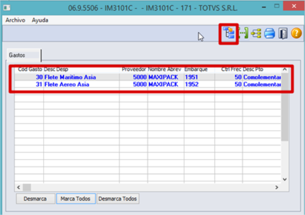305x215 pixels.
Task: Open the Ayuda menu
Action: (x=40, y=20)
